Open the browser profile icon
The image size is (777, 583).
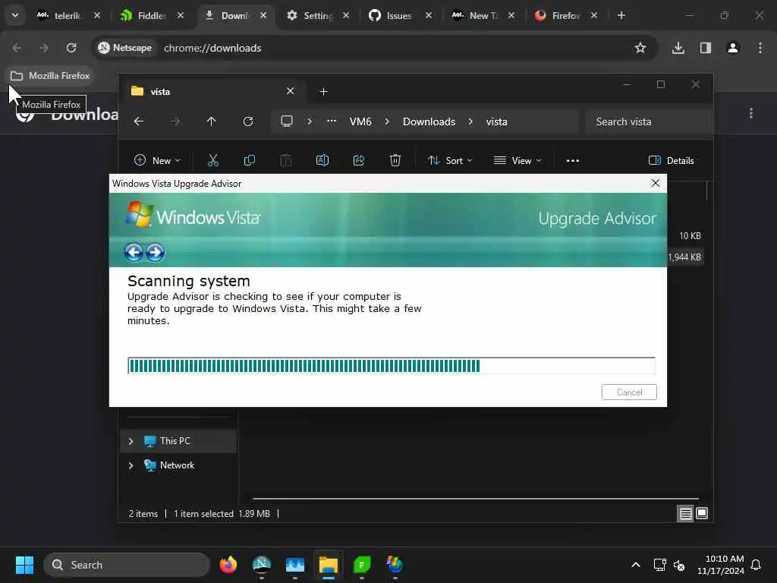tap(733, 48)
